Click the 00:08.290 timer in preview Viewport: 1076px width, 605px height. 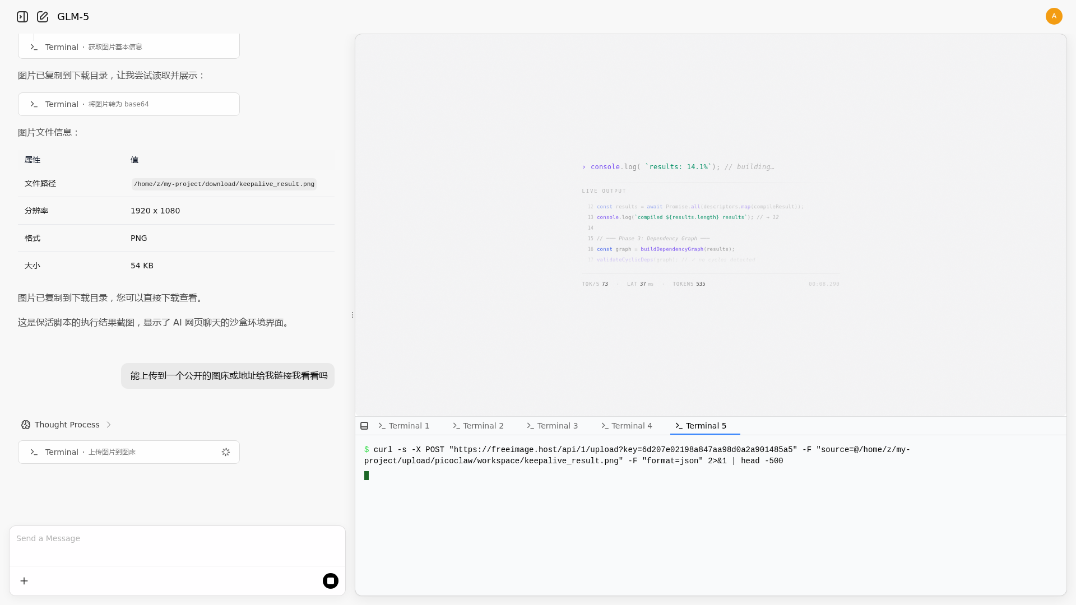824,284
